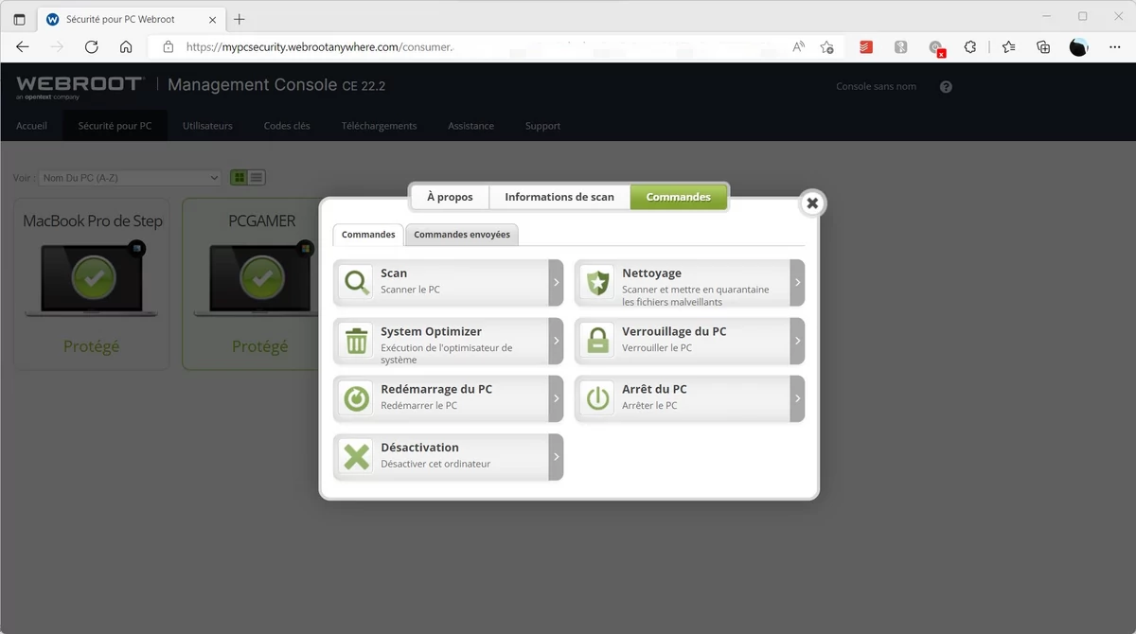This screenshot has height=634, width=1136.
Task: Open Support navigation item
Action: 542,126
